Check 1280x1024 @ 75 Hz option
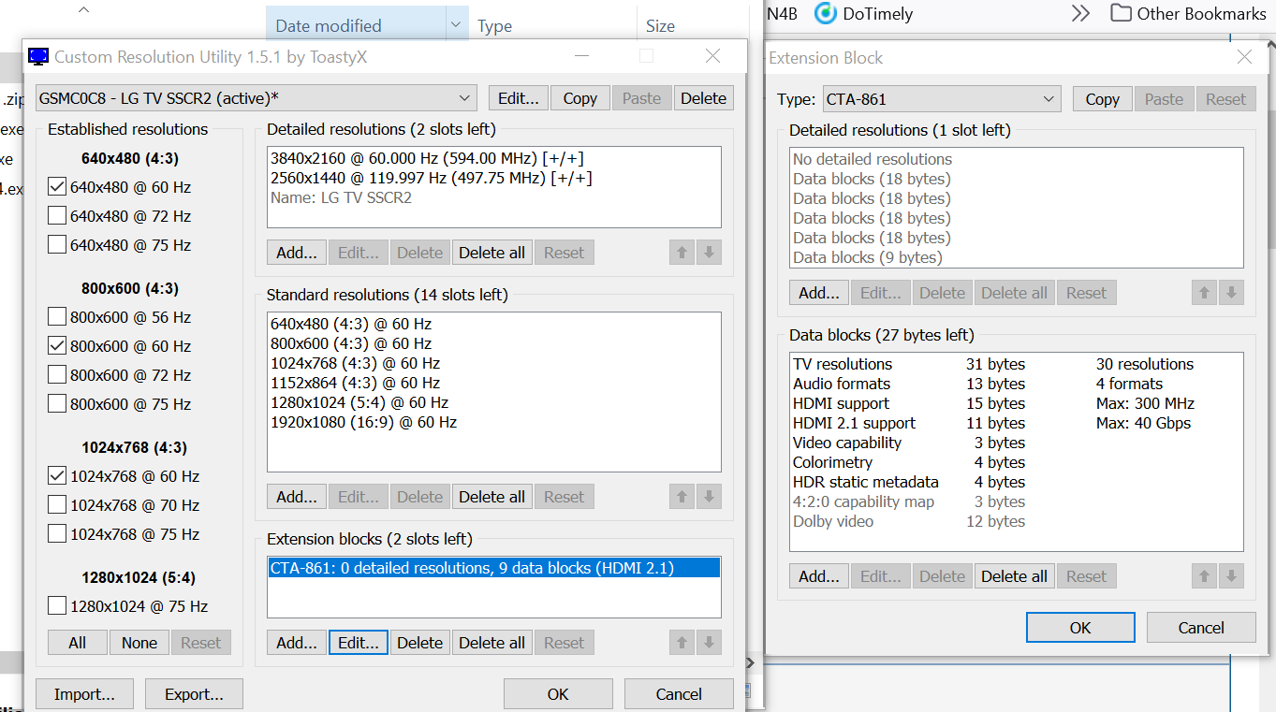Screen dimensions: 1276x712 point(57,606)
